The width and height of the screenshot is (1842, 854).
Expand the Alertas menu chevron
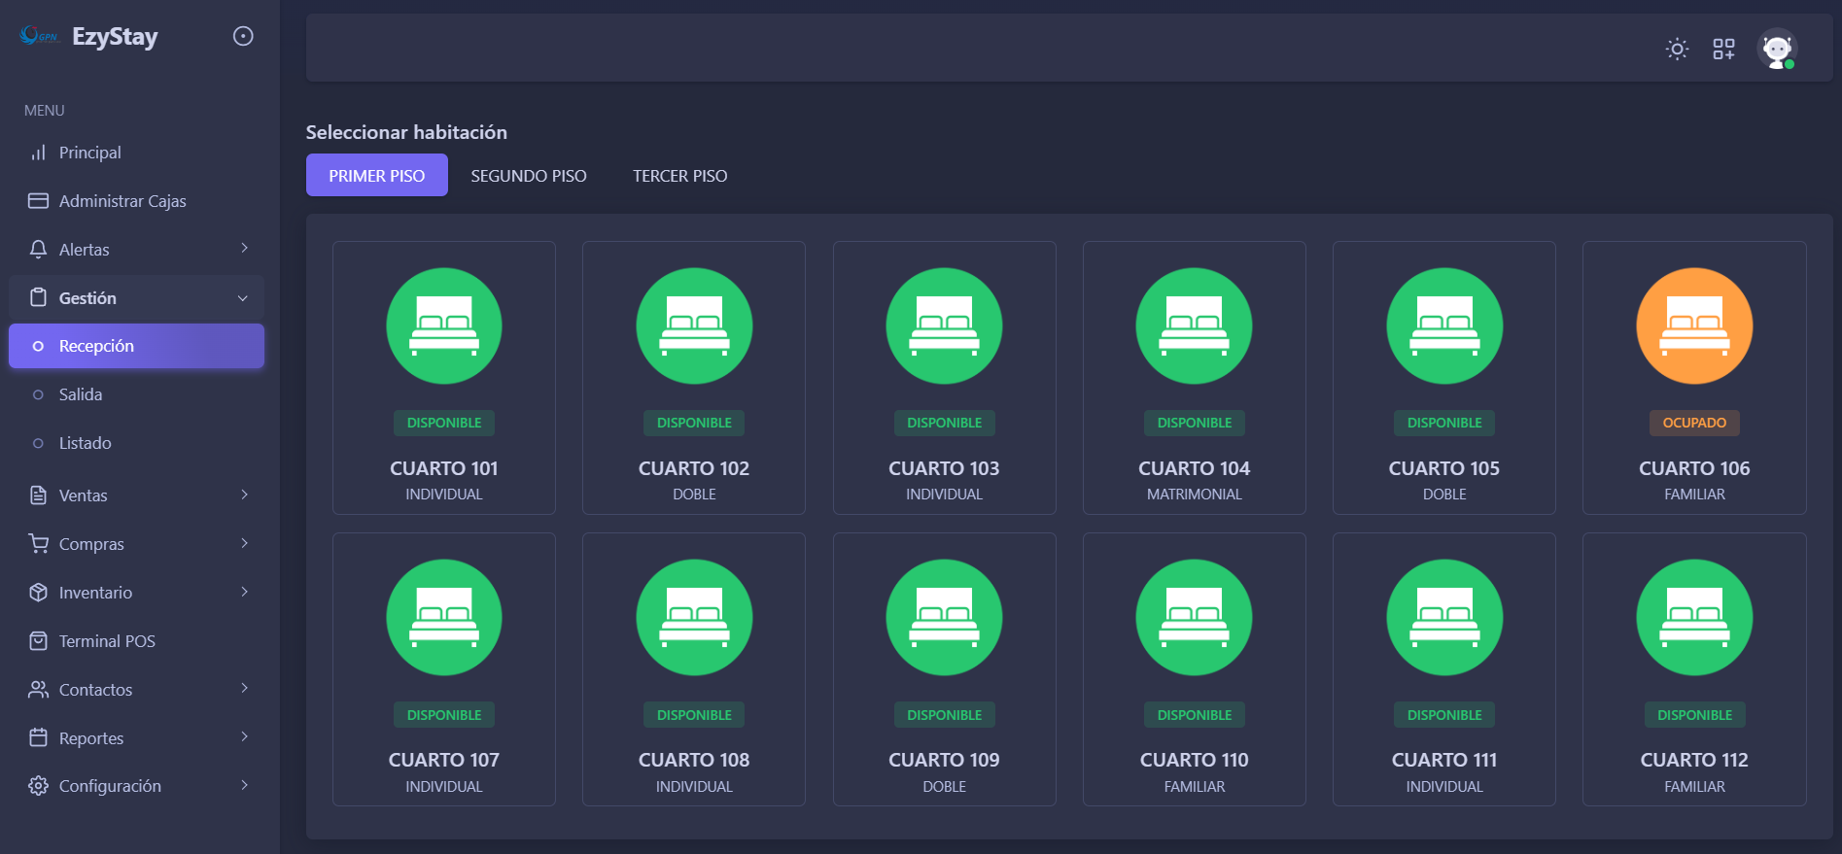coord(244,249)
